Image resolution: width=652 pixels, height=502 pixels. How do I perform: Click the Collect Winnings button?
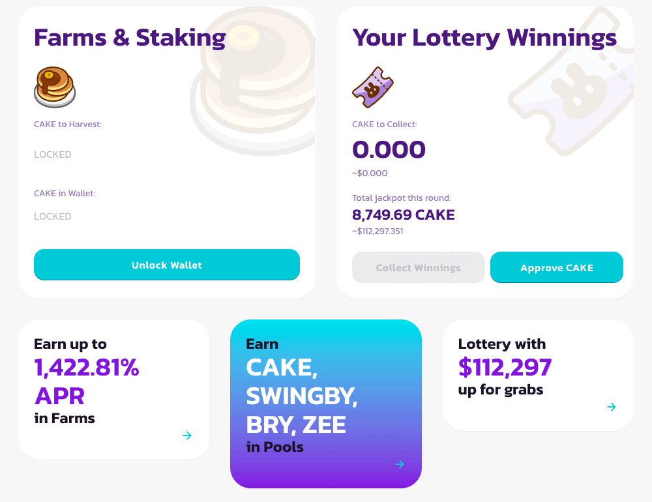coord(419,267)
